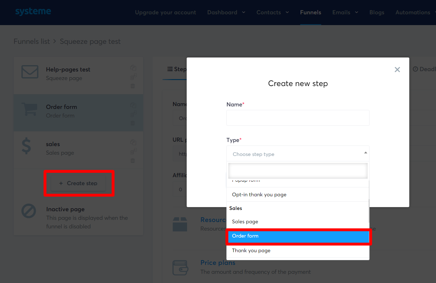Screen dimensions: 436x283
Task: Click the envelope icon on Help-pages test
Action: coord(30,72)
